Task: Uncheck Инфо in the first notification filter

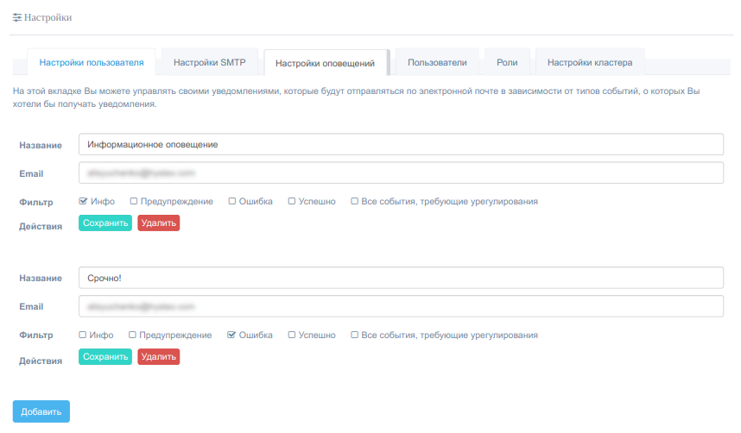Action: (83, 201)
